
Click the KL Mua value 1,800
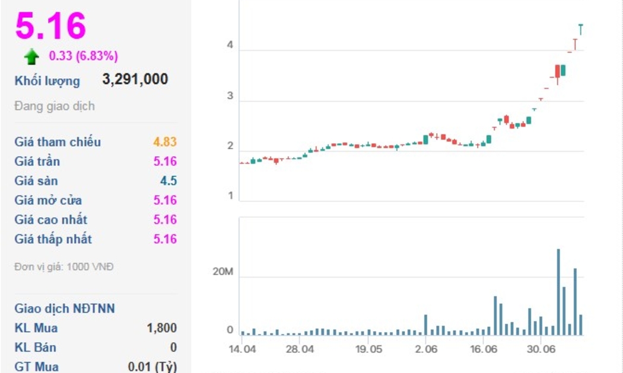pos(161,328)
